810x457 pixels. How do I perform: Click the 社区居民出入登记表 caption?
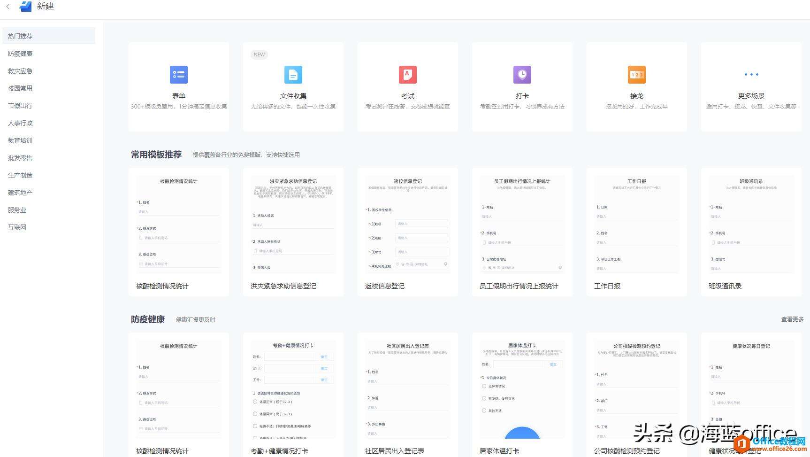[395, 451]
